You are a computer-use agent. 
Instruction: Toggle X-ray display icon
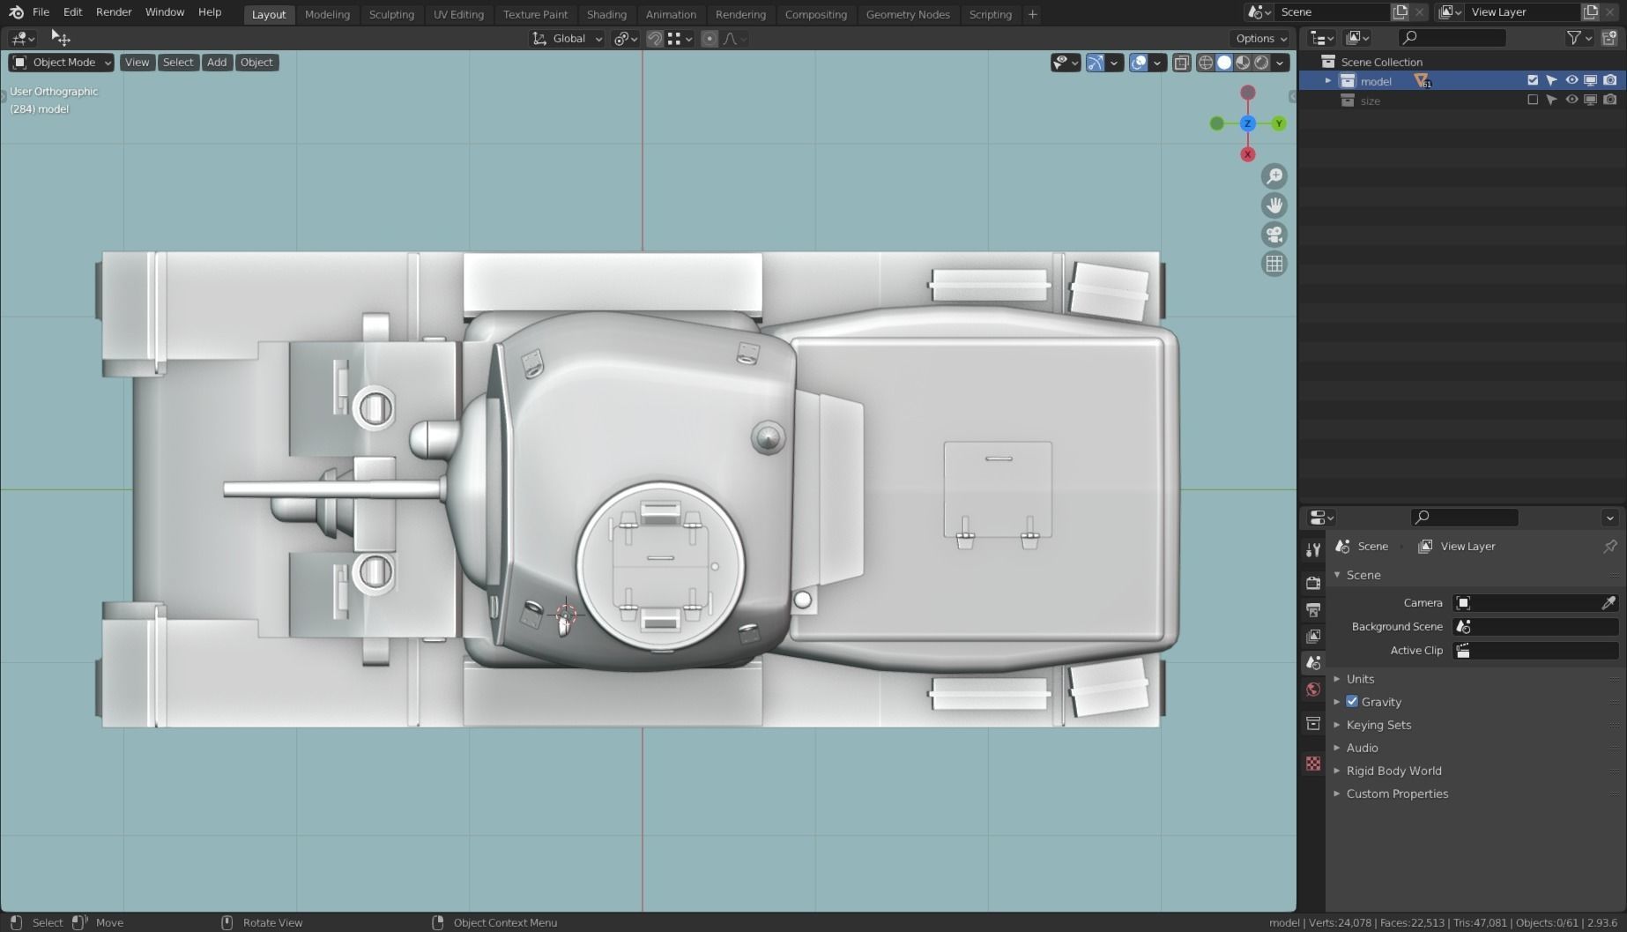1182,63
